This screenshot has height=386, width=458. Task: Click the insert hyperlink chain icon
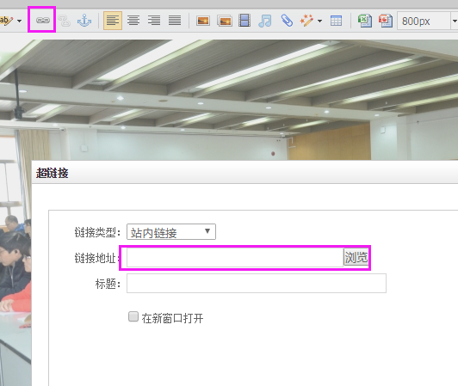pyautogui.click(x=43, y=21)
